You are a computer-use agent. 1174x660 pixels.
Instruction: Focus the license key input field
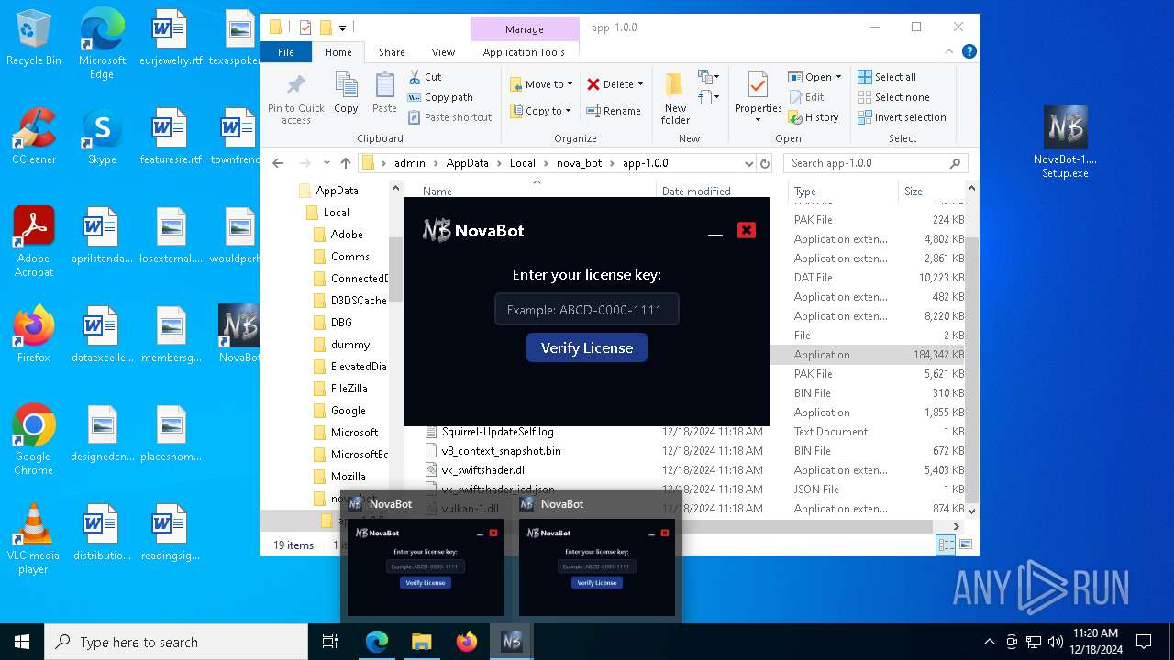(x=587, y=310)
